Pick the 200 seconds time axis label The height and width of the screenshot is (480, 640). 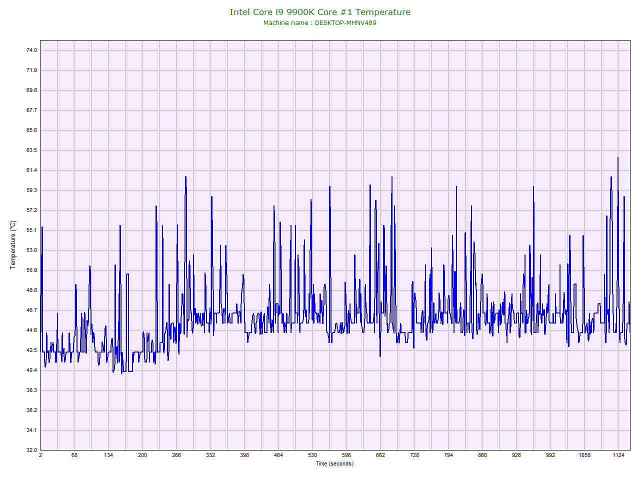pos(142,455)
